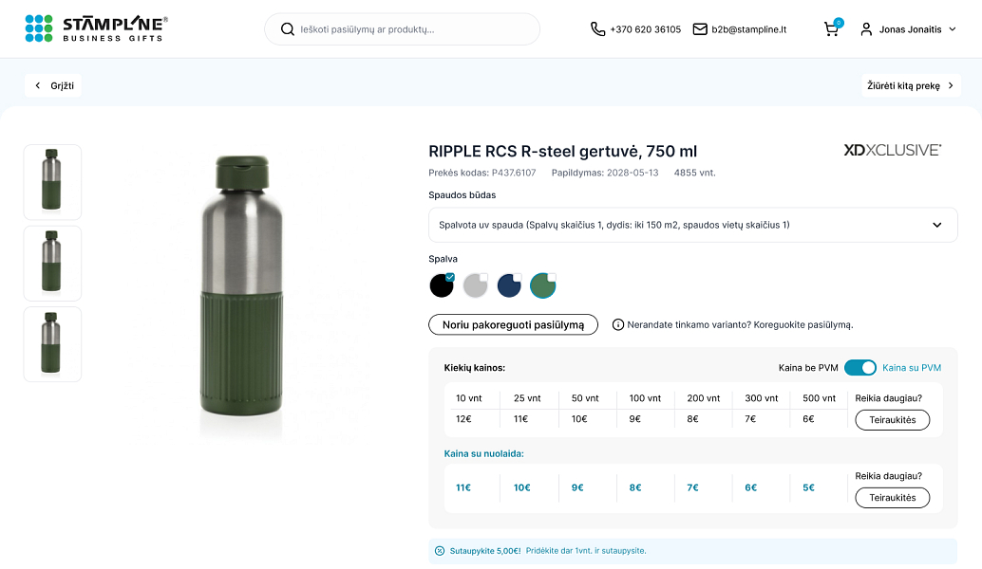Click the b2b@stampline.lt email link

point(749,29)
